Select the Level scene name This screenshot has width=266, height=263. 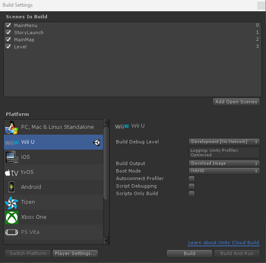pos(20,47)
